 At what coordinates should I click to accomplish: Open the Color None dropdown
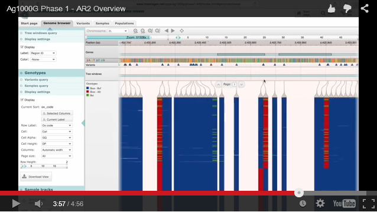[x=43, y=59]
